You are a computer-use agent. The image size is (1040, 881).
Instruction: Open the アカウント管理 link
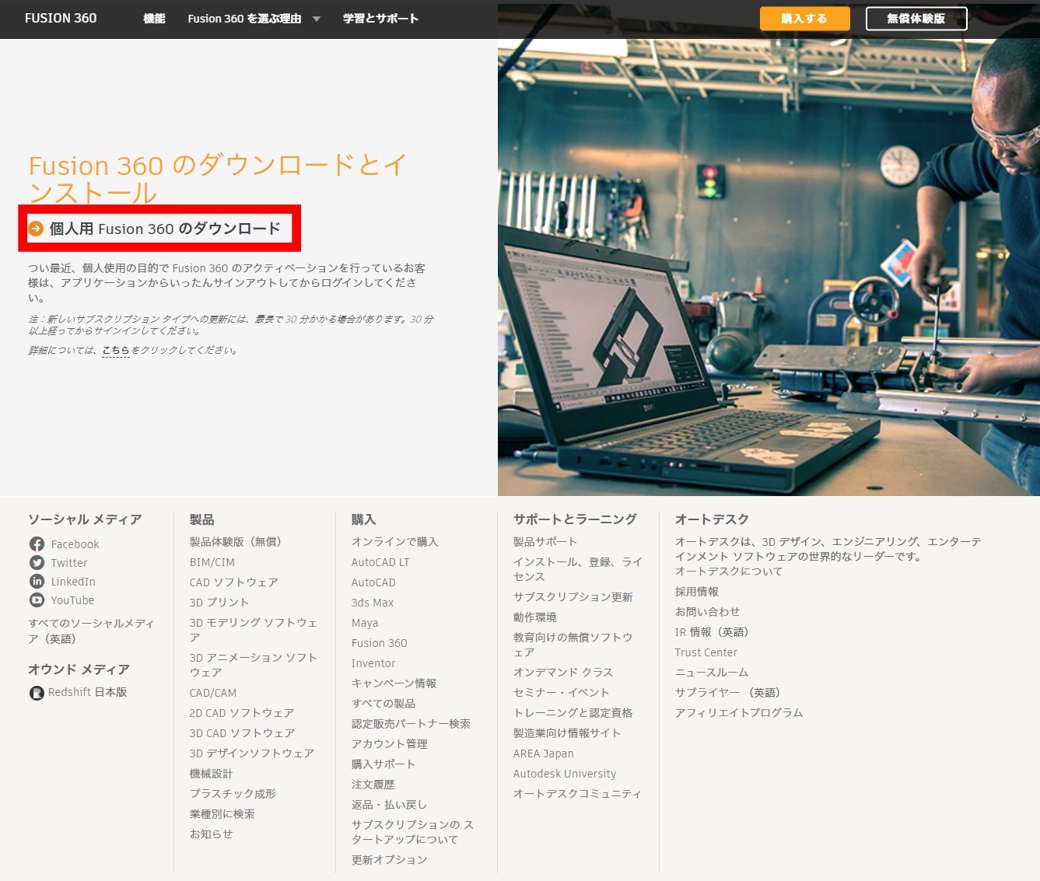[390, 744]
